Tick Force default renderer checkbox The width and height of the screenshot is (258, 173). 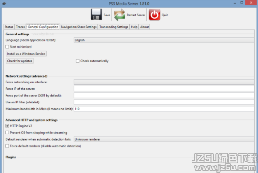[7, 146]
